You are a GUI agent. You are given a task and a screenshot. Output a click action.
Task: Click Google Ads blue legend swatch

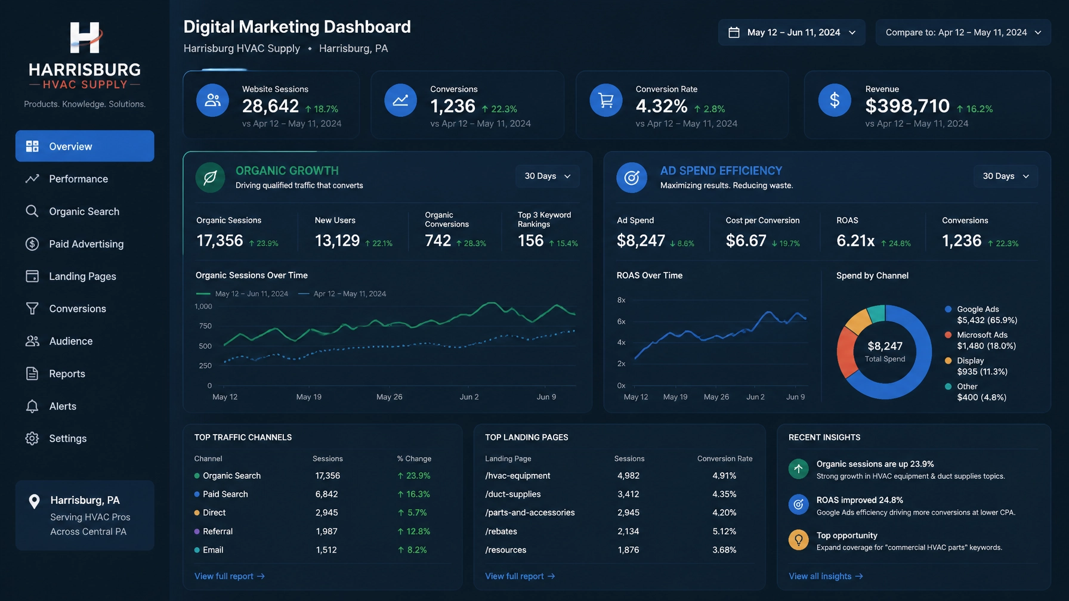[x=948, y=309]
